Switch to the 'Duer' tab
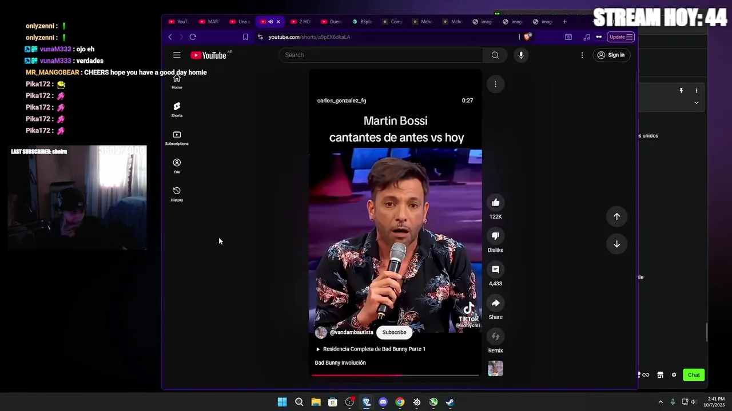Image resolution: width=732 pixels, height=411 pixels. coord(331,22)
